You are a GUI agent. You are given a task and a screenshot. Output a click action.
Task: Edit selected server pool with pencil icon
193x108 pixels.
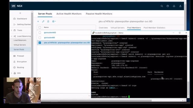click(43, 21)
